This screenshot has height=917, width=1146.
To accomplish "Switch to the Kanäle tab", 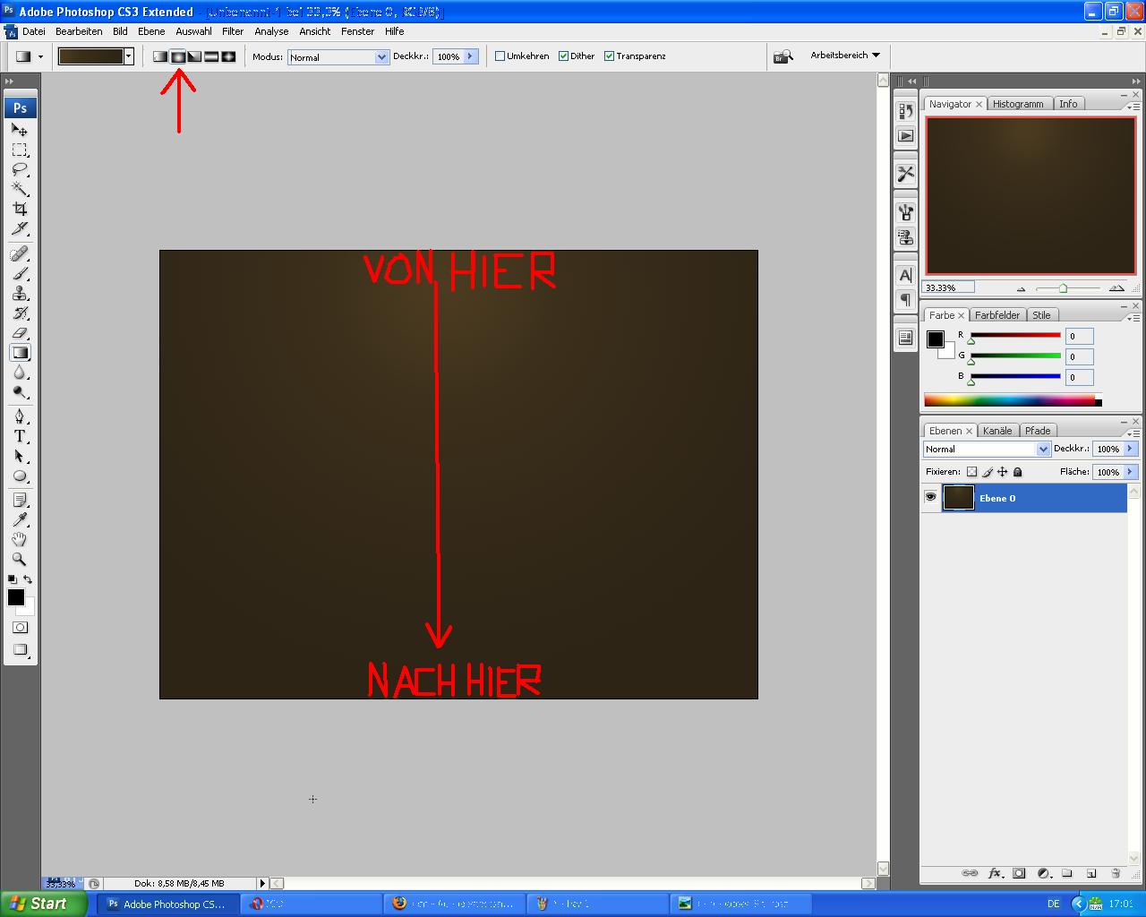I will (996, 431).
